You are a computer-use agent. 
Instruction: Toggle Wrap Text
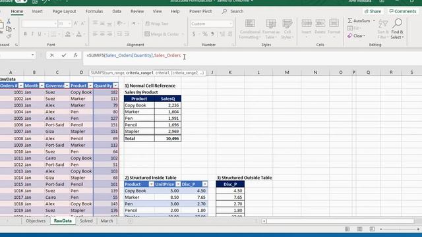[x=156, y=24]
